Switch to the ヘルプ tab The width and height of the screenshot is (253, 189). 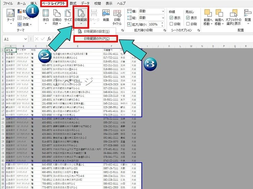click(x=121, y=3)
